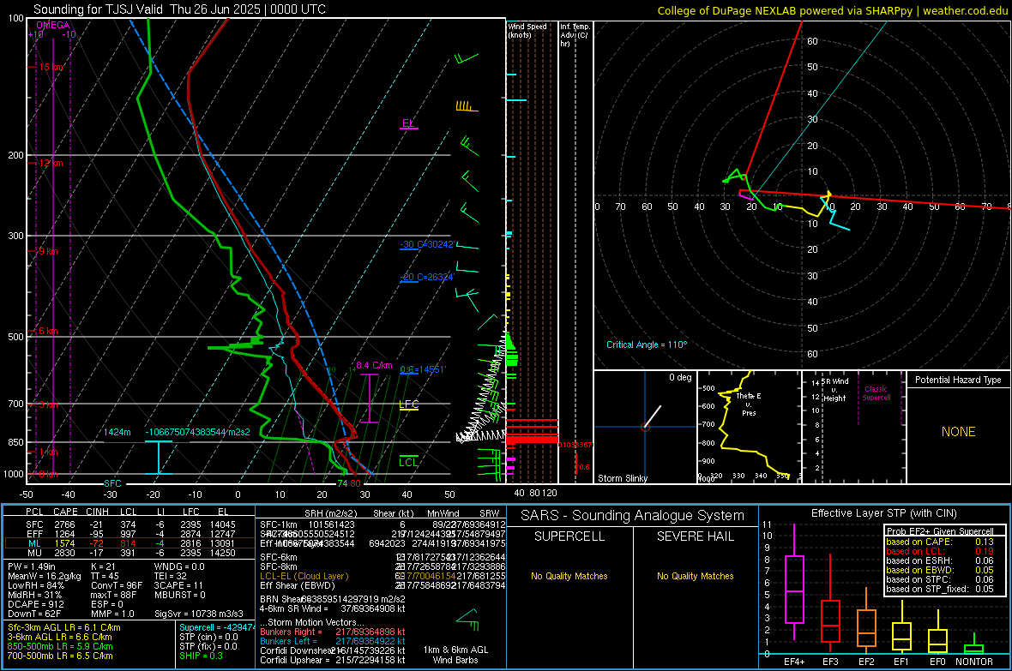Image resolution: width=1012 pixels, height=671 pixels.
Task: Click the based on CAPE: 0.13 line
Action: click(x=940, y=542)
